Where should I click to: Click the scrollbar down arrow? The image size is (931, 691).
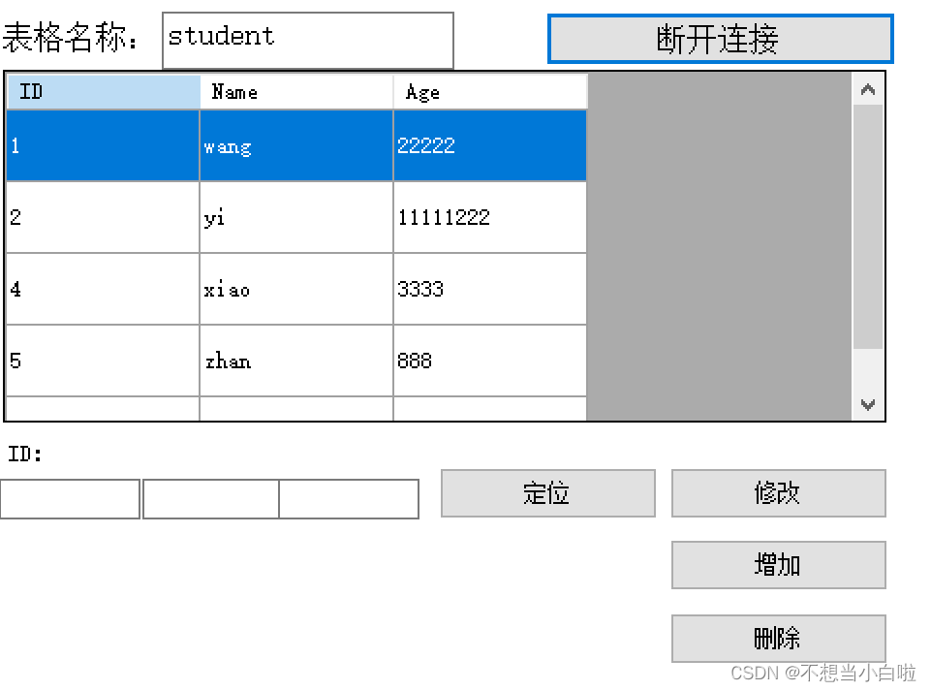pyautogui.click(x=867, y=406)
